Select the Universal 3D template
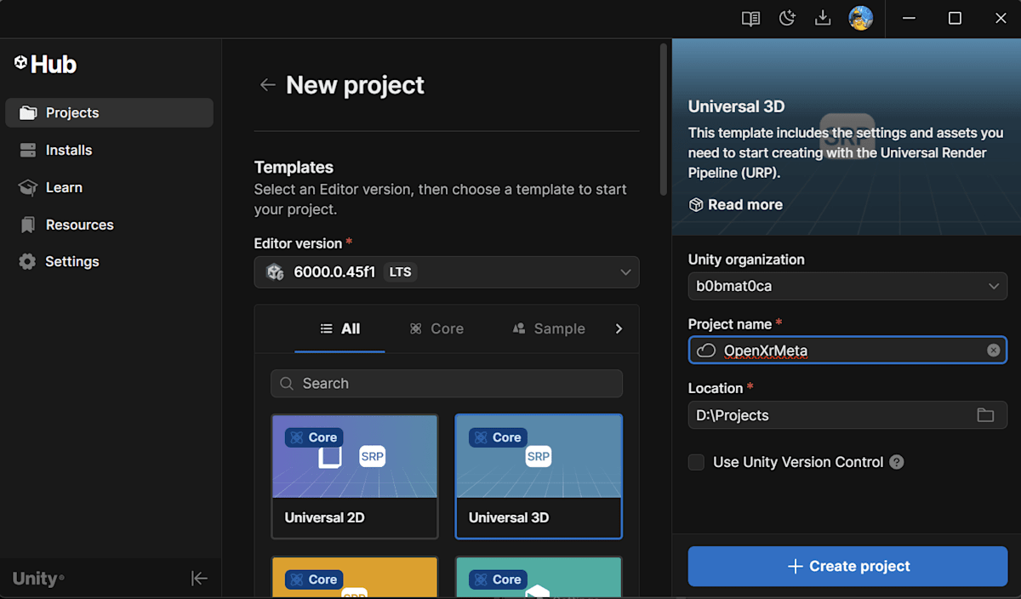 pyautogui.click(x=539, y=476)
